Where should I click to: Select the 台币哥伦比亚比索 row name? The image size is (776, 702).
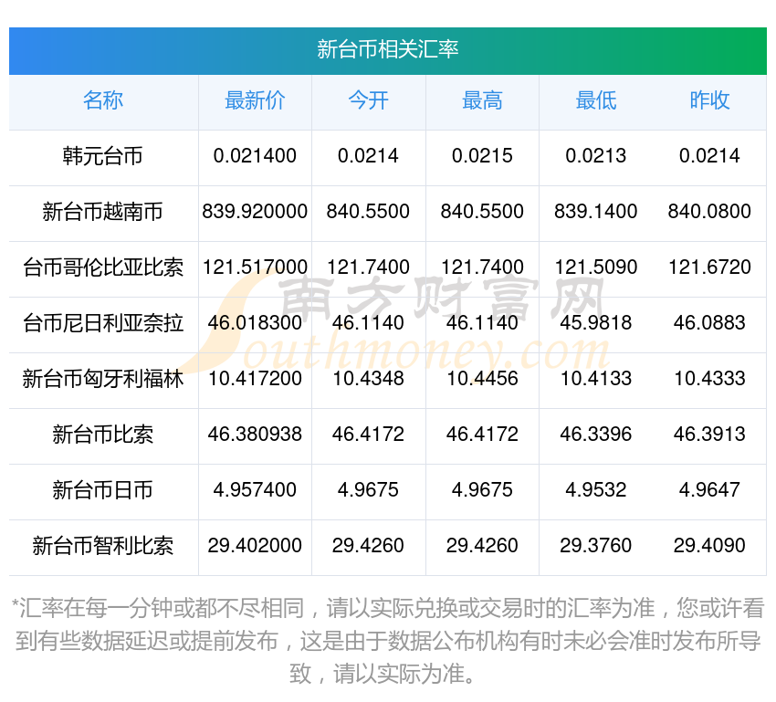103,267
